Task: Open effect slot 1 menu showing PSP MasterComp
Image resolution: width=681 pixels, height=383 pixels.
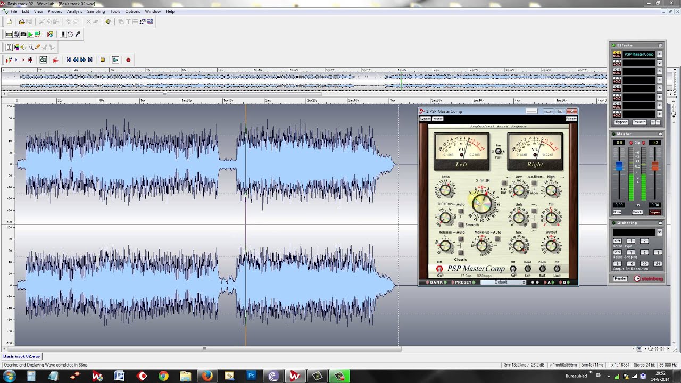Action: (639, 54)
